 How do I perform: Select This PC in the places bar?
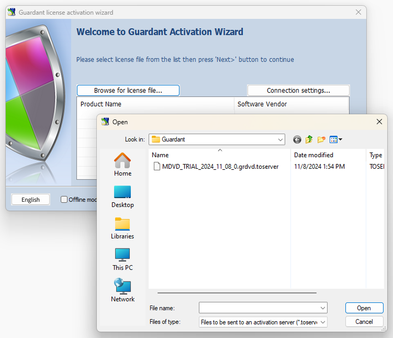[x=122, y=259]
